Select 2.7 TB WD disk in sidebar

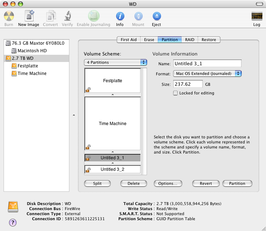point(36,58)
